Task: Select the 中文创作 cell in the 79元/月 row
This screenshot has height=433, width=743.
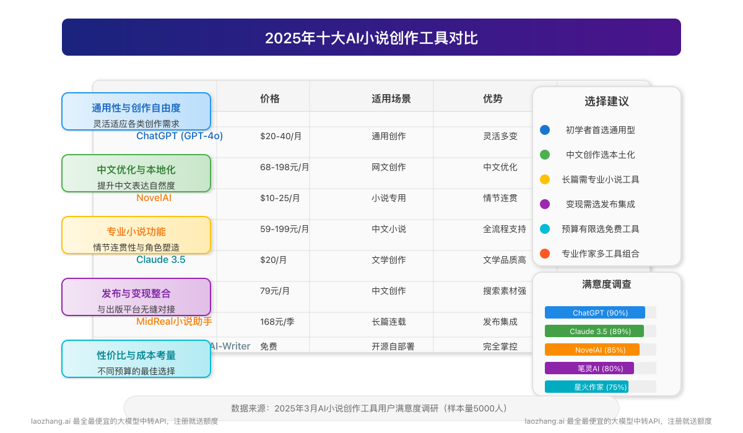Action: pyautogui.click(x=389, y=291)
